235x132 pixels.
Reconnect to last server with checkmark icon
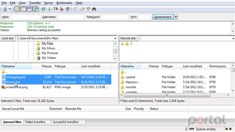pos(68,9)
